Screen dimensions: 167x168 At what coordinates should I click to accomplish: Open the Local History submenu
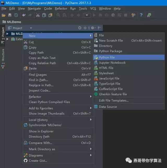[58, 120]
